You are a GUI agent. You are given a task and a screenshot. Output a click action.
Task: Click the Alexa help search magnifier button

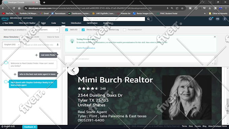tap(149, 19)
